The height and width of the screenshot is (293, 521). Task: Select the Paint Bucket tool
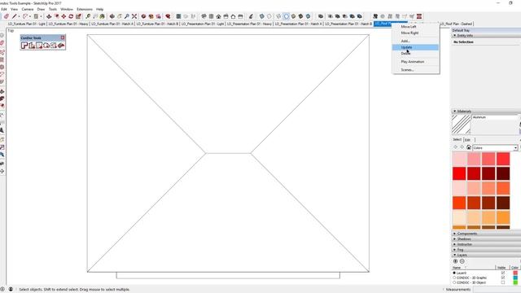coord(103,16)
